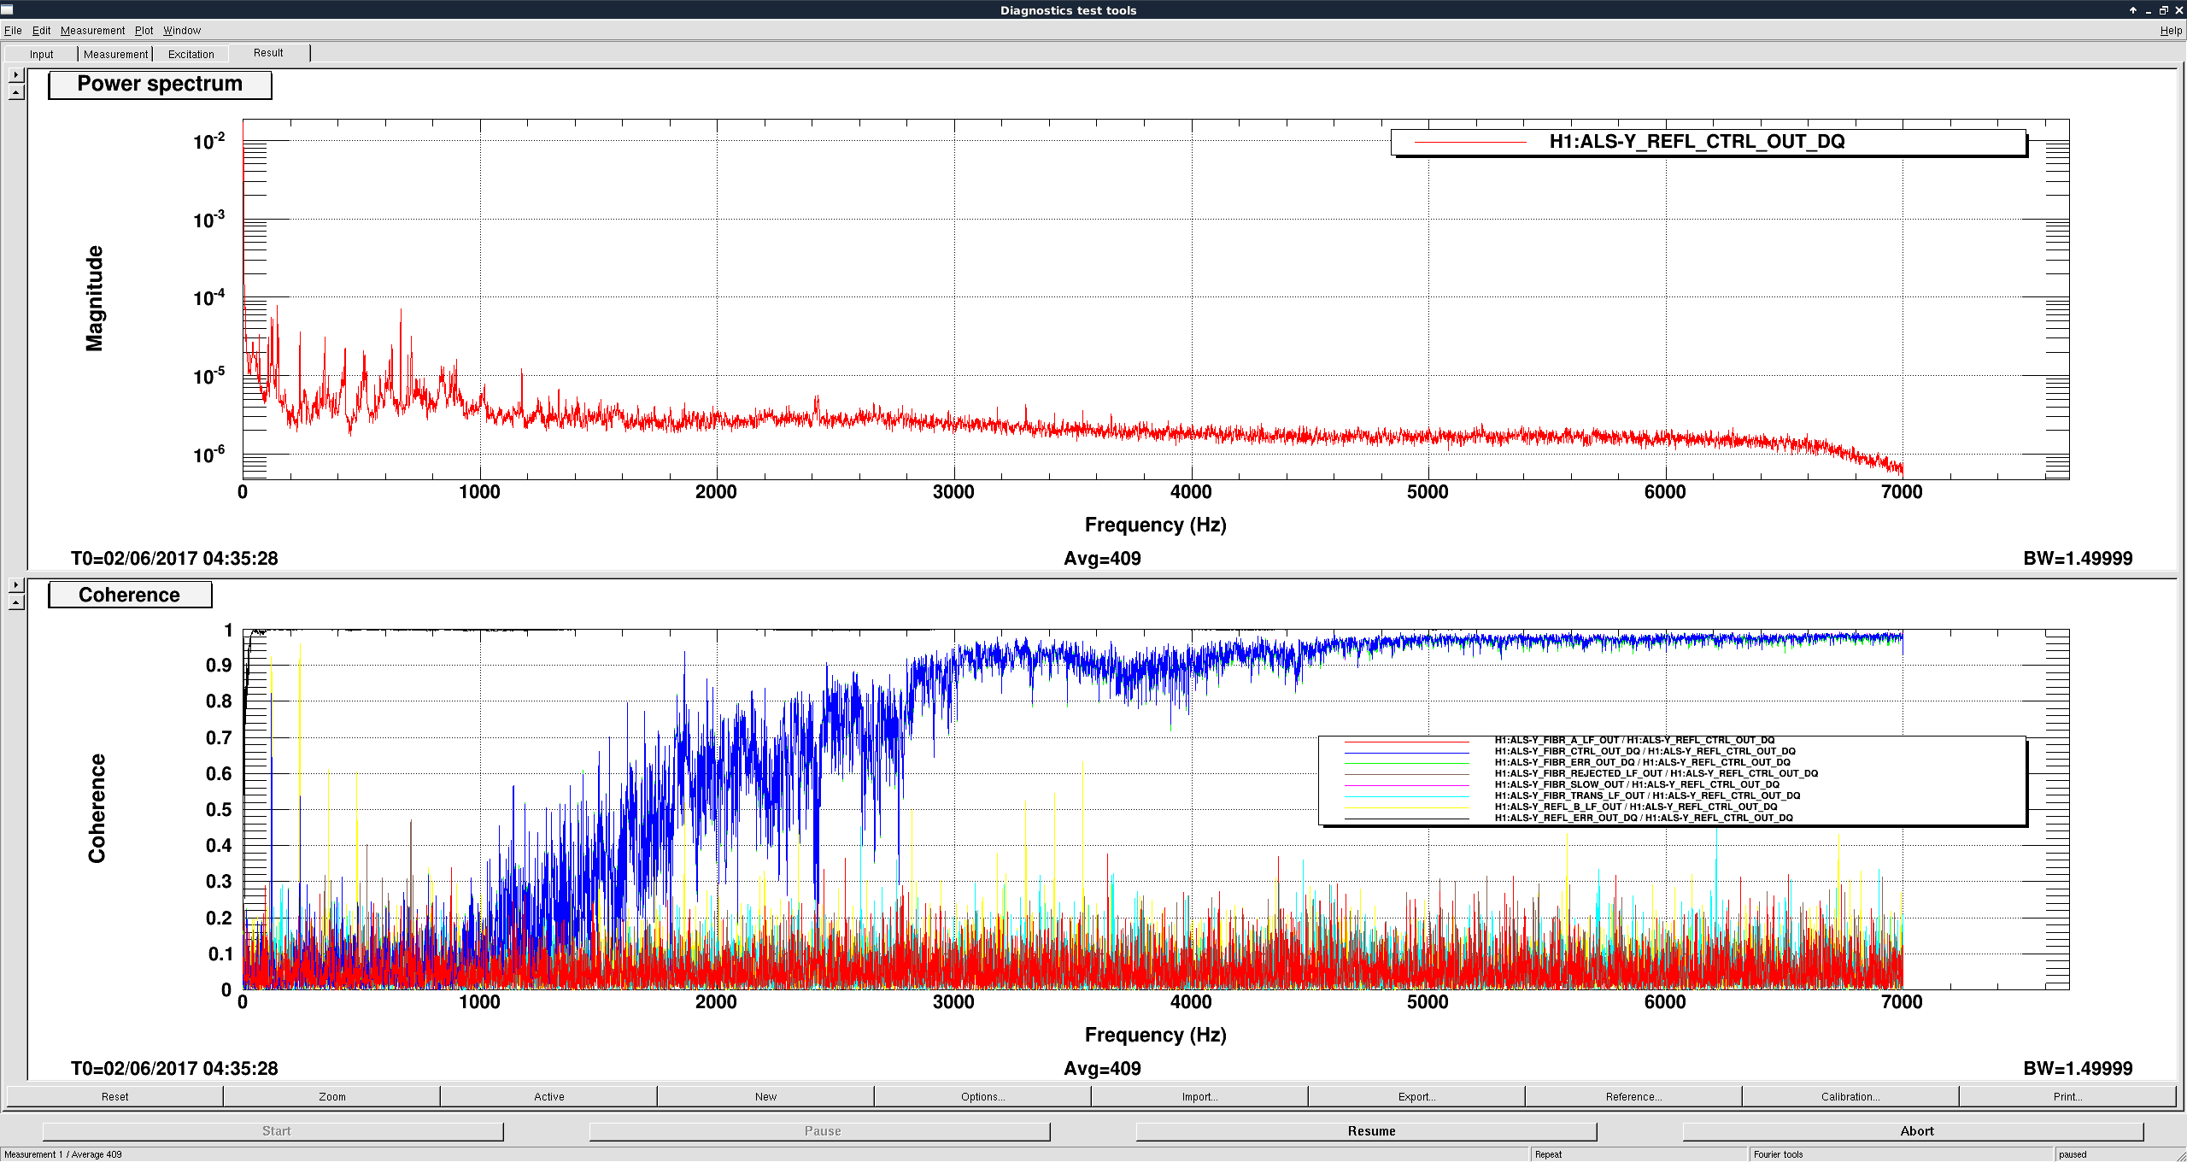Open the Plot menu
The image size is (2187, 1162).
click(x=144, y=31)
